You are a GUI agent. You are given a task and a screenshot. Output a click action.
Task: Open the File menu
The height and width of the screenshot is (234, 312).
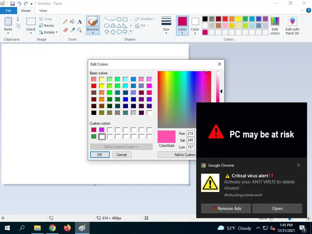point(9,11)
